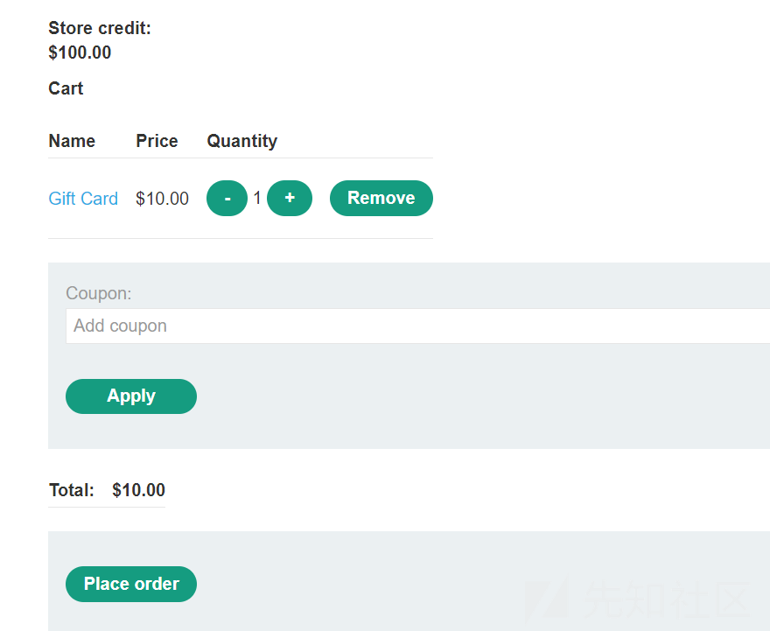Click the Total: label
Screen dimensions: 770x631
(x=72, y=491)
